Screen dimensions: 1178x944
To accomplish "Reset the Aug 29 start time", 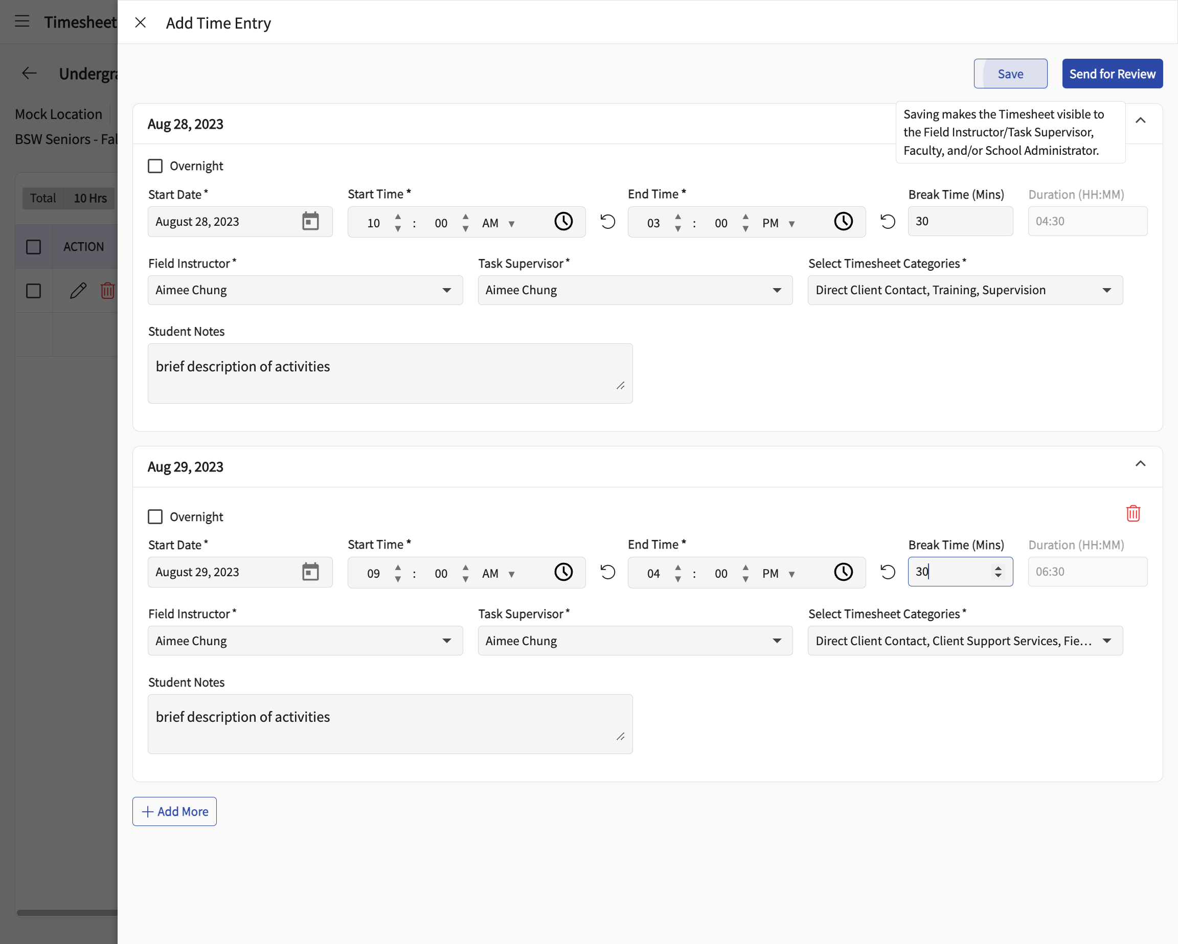I will pyautogui.click(x=607, y=572).
